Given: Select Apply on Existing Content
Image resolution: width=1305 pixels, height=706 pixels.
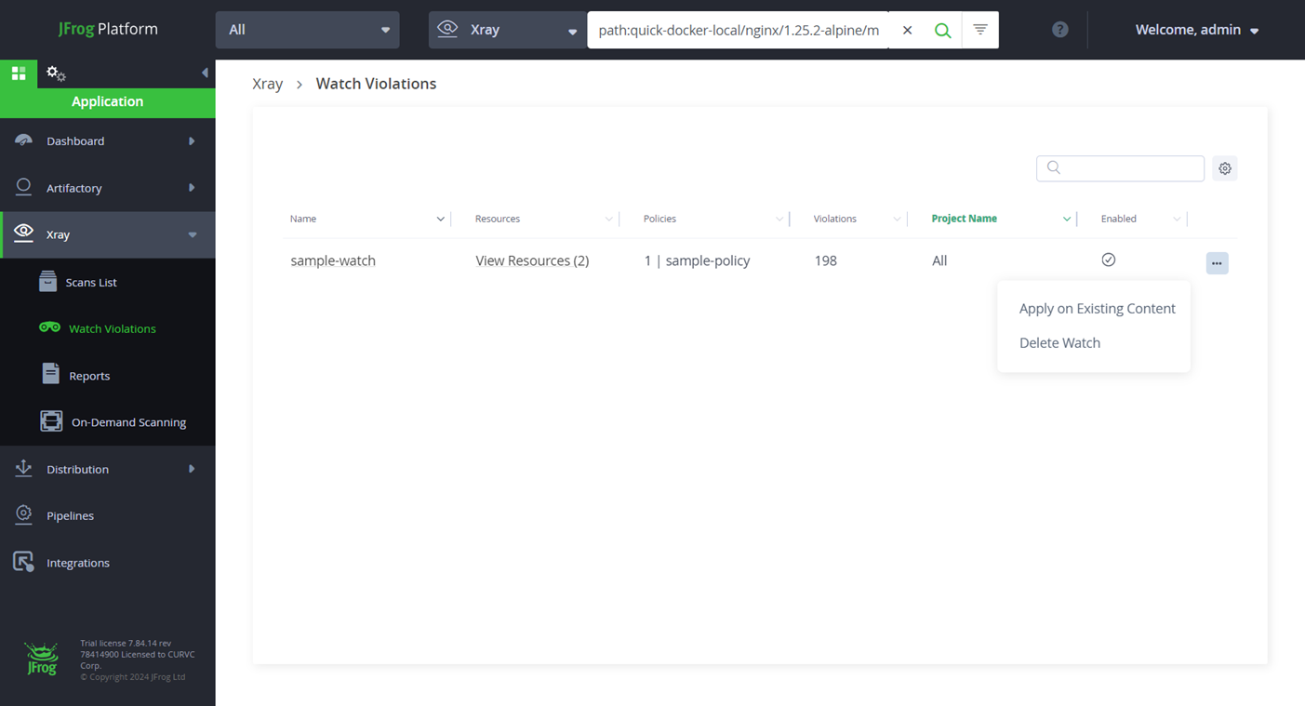Looking at the screenshot, I should pyautogui.click(x=1097, y=309).
